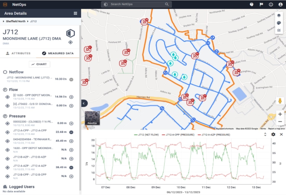Select the Street View pegman
This screenshot has height=195, width=286.
click(280, 101)
